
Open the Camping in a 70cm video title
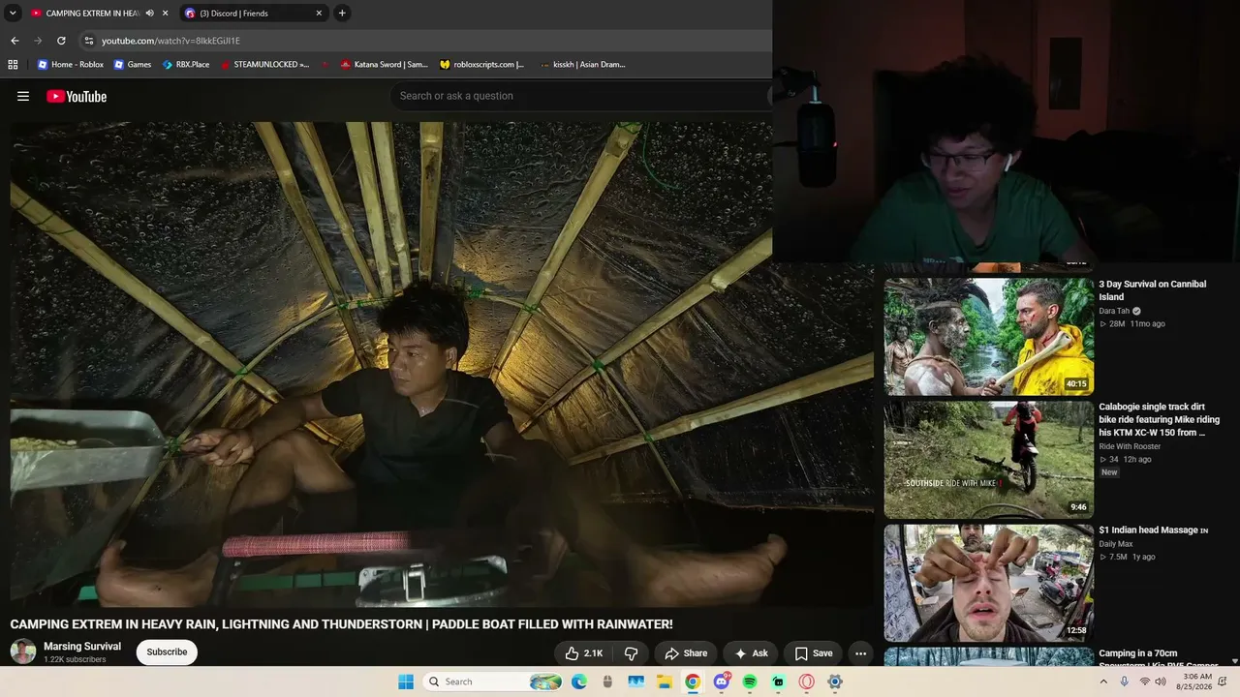[x=1159, y=659]
